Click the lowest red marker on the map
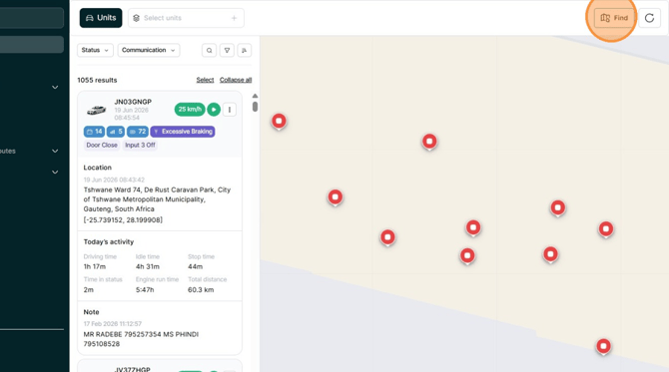The width and height of the screenshot is (669, 372). tap(603, 346)
